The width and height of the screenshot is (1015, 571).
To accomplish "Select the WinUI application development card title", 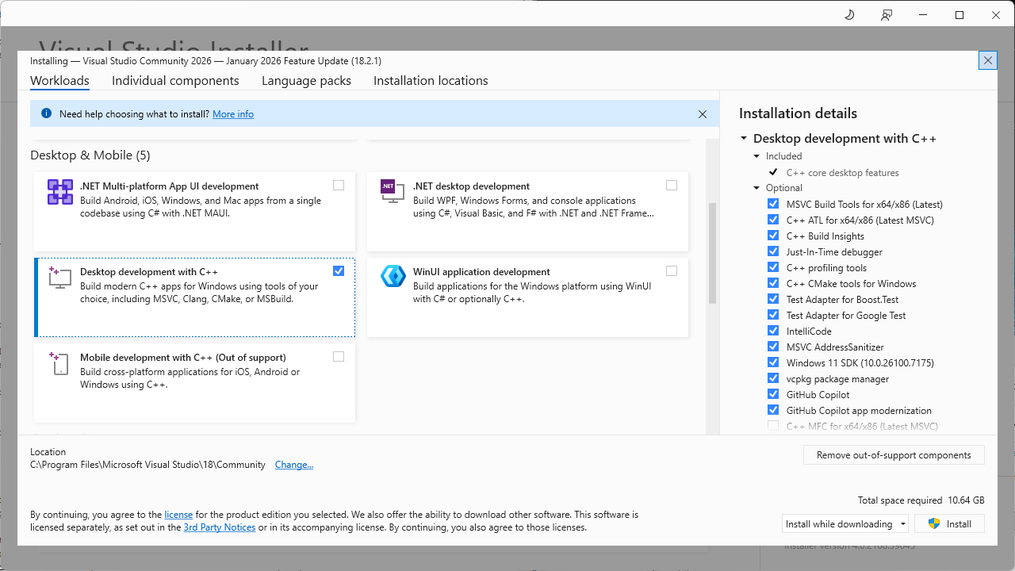I will pos(481,272).
